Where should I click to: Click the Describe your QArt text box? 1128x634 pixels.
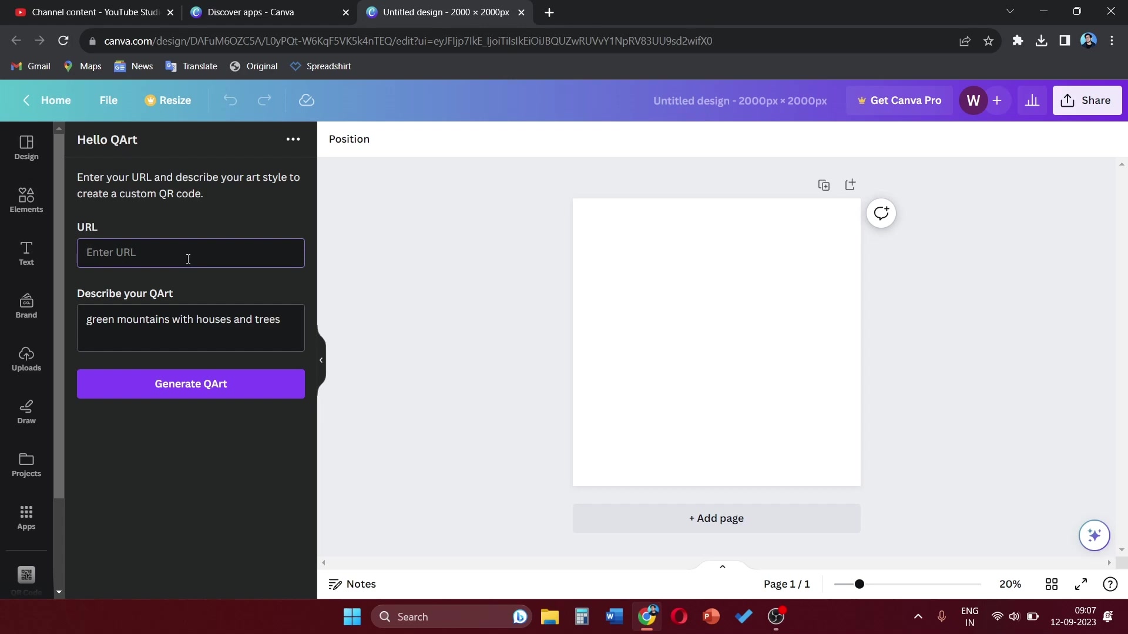(x=191, y=328)
